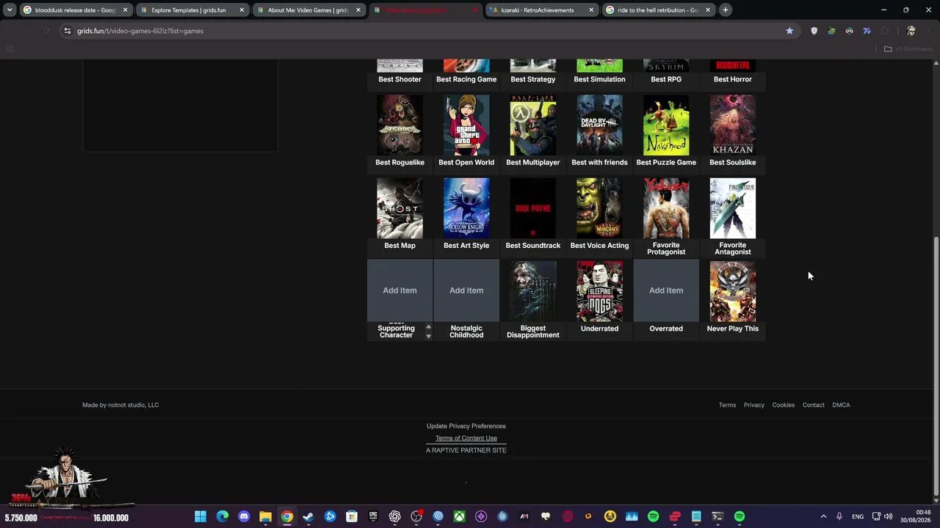Show hidden icons in the system tray

tap(823, 517)
